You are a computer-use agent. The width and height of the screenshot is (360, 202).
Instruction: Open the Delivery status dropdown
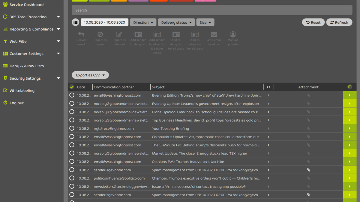click(176, 22)
